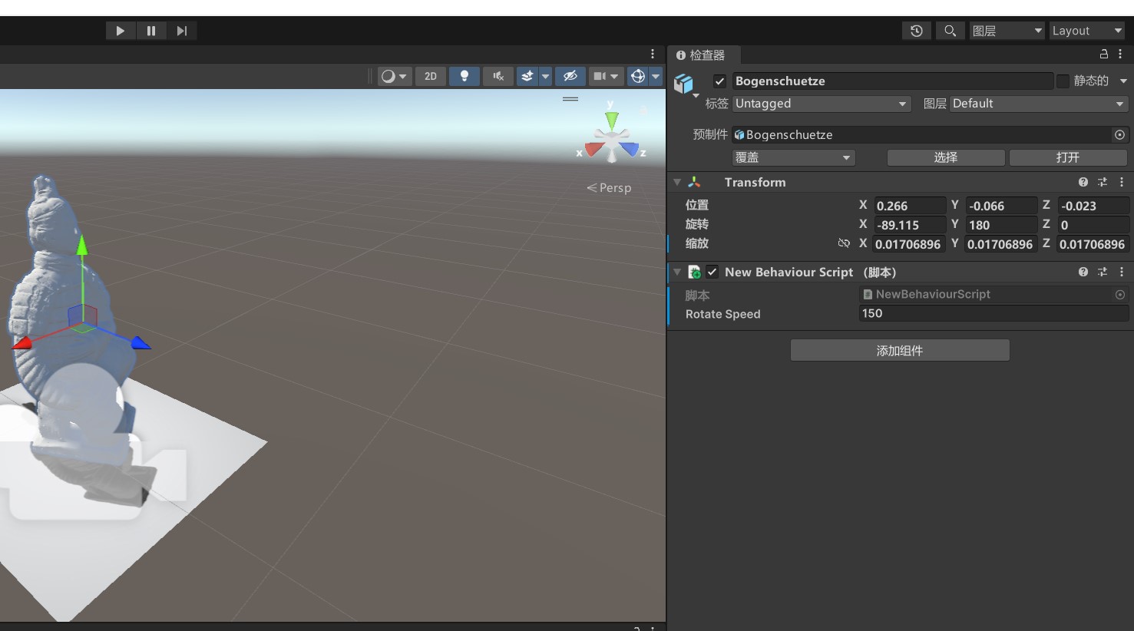Click the Rotate Speed value field 150
This screenshot has height=631, width=1134.
(993, 313)
